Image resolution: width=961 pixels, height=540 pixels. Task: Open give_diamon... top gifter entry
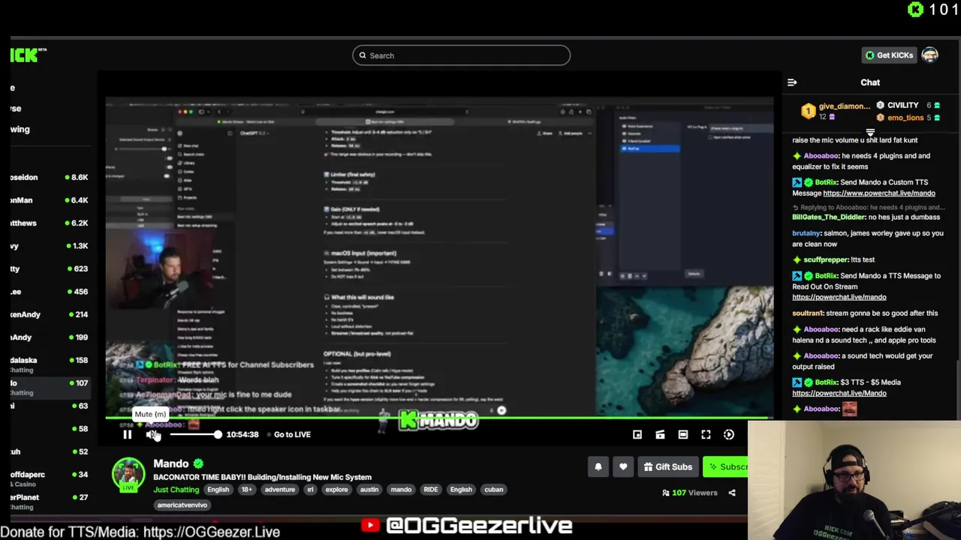[x=836, y=111]
